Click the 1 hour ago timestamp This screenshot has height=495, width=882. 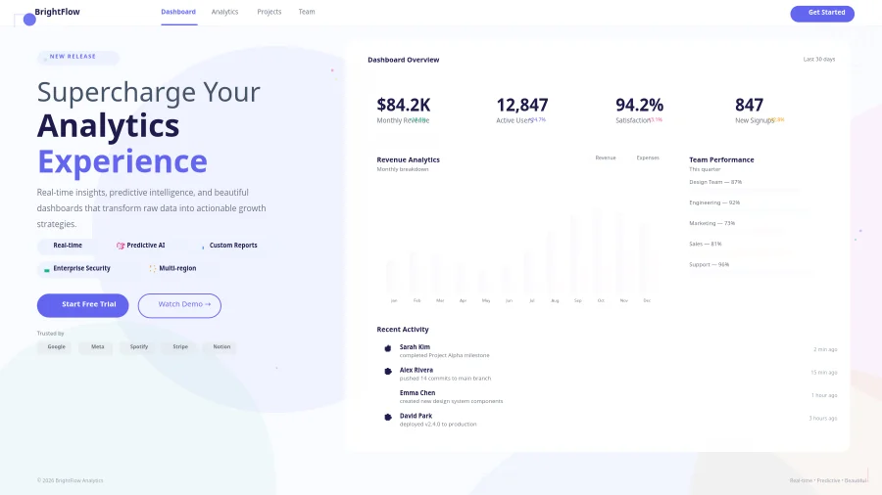[x=824, y=395]
